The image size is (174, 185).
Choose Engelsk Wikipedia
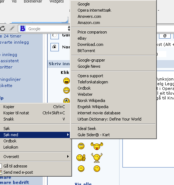(113, 107)
